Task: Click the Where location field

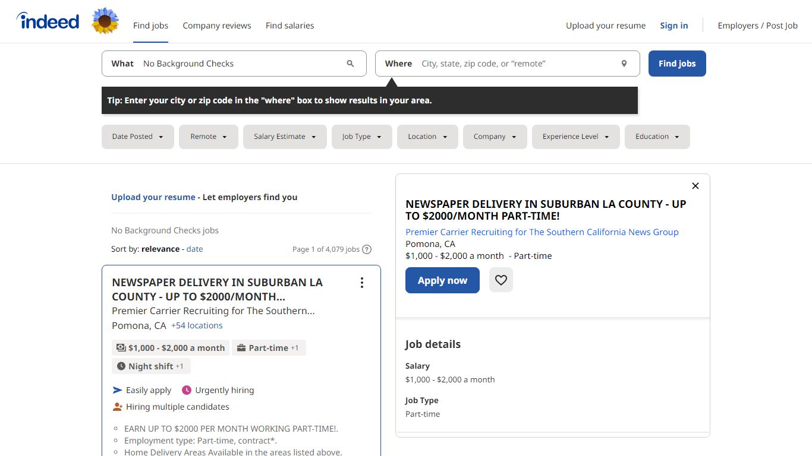Action: click(508, 64)
